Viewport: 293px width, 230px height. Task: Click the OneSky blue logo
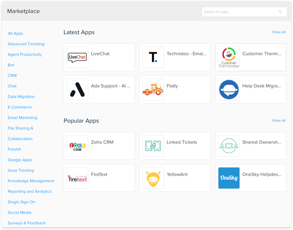(x=229, y=178)
